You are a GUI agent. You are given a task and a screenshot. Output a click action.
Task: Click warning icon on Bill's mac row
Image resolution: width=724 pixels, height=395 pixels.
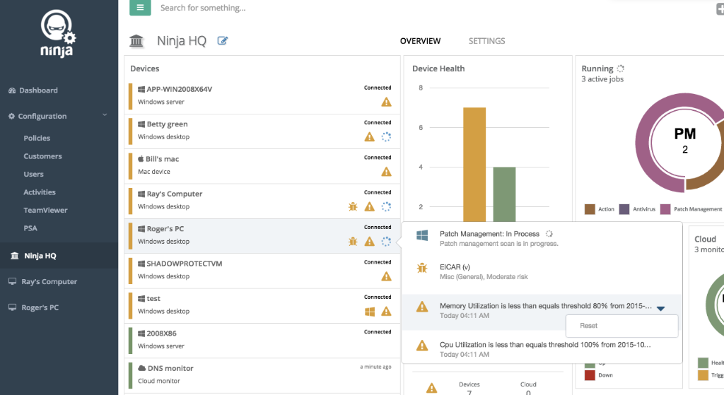(x=386, y=172)
